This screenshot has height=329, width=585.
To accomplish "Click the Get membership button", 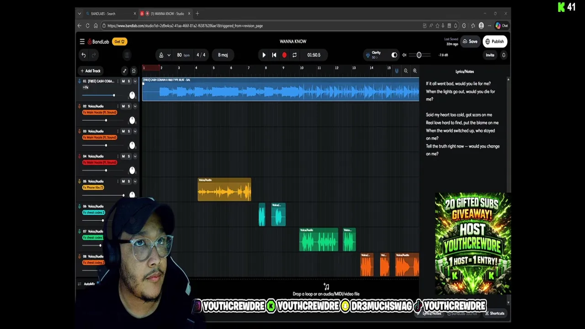I will [x=120, y=42].
